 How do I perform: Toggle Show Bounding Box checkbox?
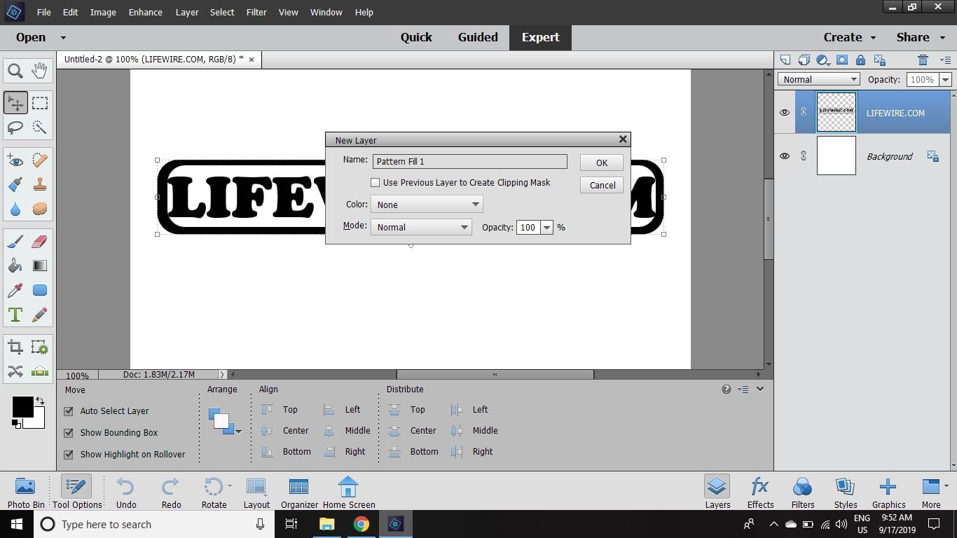[69, 433]
